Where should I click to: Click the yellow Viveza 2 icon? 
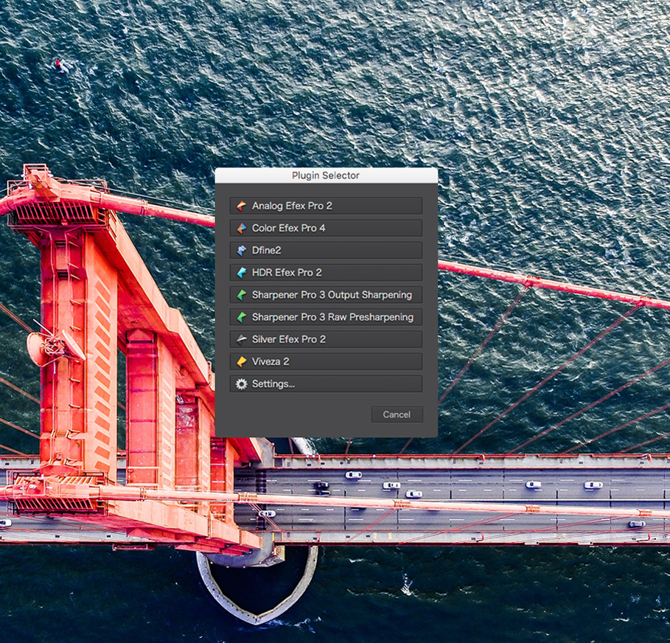tap(242, 361)
